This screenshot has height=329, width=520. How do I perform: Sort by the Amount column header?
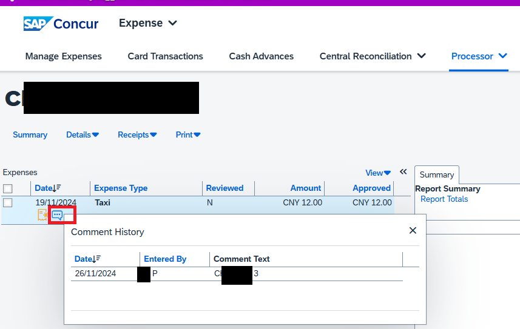point(305,188)
